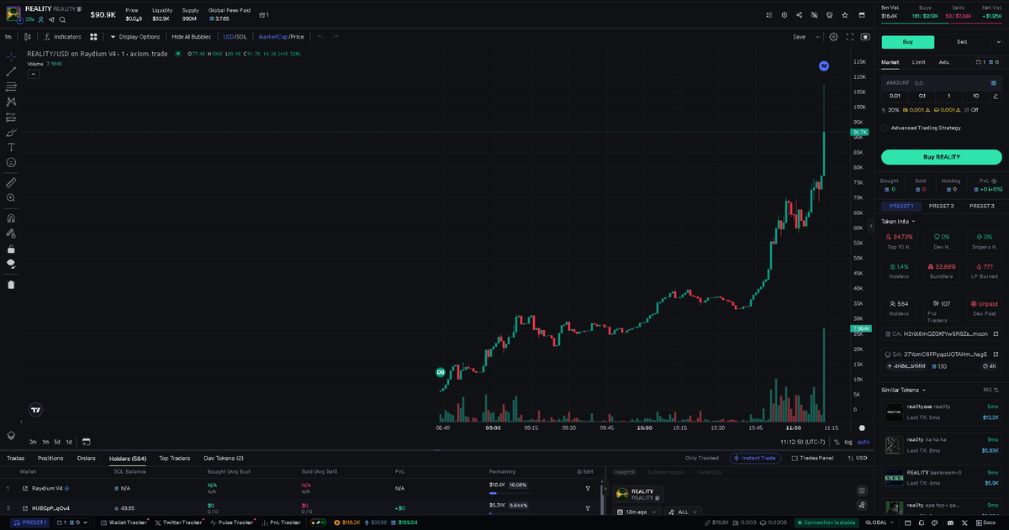Activate the zoom in tool

[x=11, y=197]
